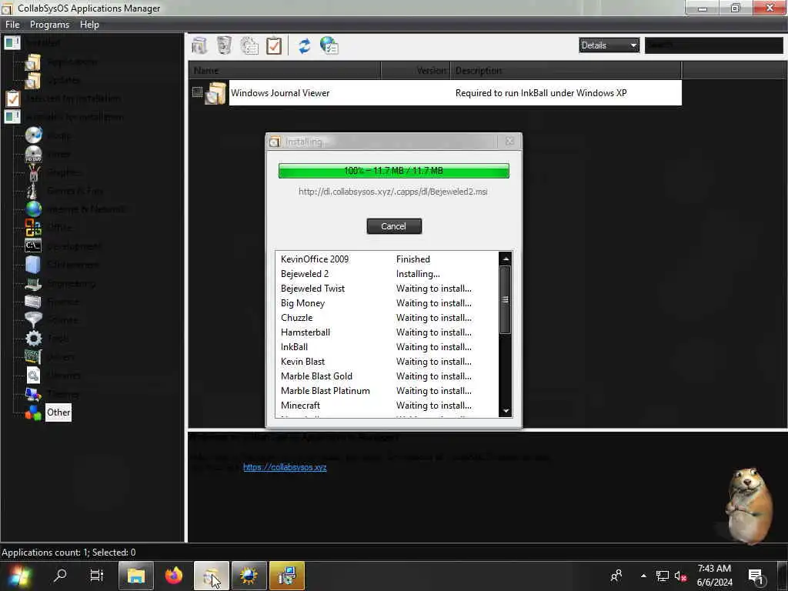
Task: Sort by the Description column header
Action: pyautogui.click(x=566, y=70)
